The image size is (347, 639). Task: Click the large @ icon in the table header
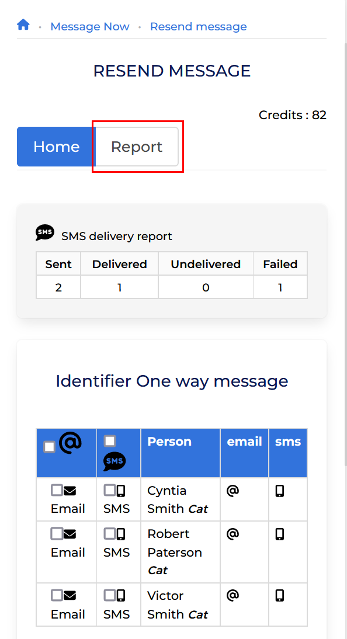71,443
